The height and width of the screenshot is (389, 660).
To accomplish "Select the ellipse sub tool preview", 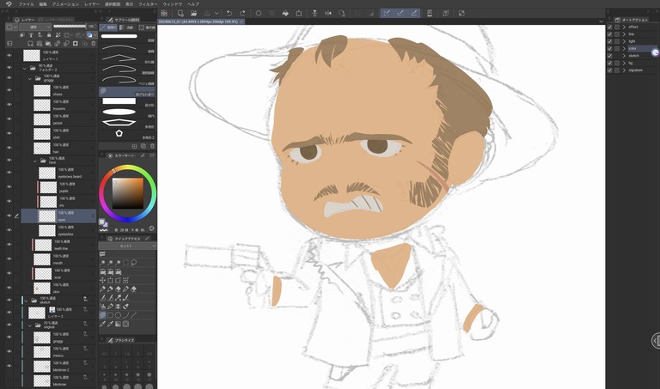I will pos(119,112).
